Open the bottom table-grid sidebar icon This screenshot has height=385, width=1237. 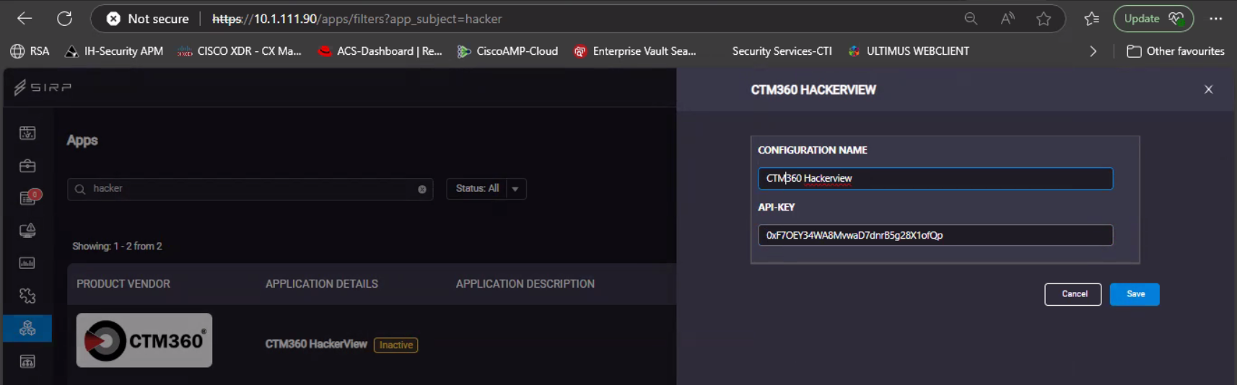pos(27,361)
